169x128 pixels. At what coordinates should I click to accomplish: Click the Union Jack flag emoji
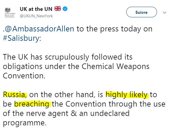pyautogui.click(x=58, y=9)
